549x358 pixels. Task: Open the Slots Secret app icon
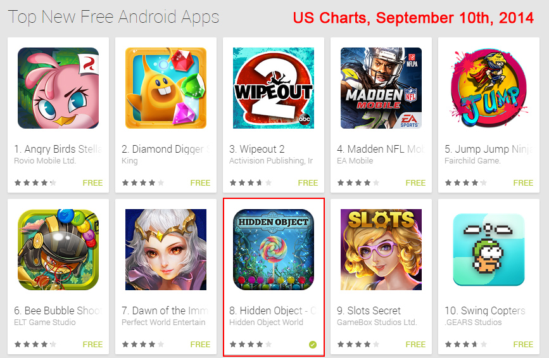click(381, 250)
